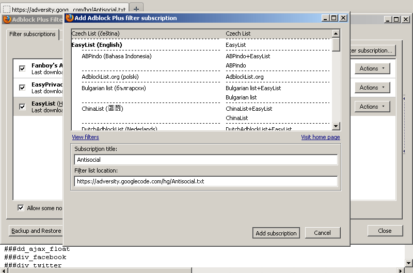Click the subscription list scrollbar thumb

(x=336, y=44)
